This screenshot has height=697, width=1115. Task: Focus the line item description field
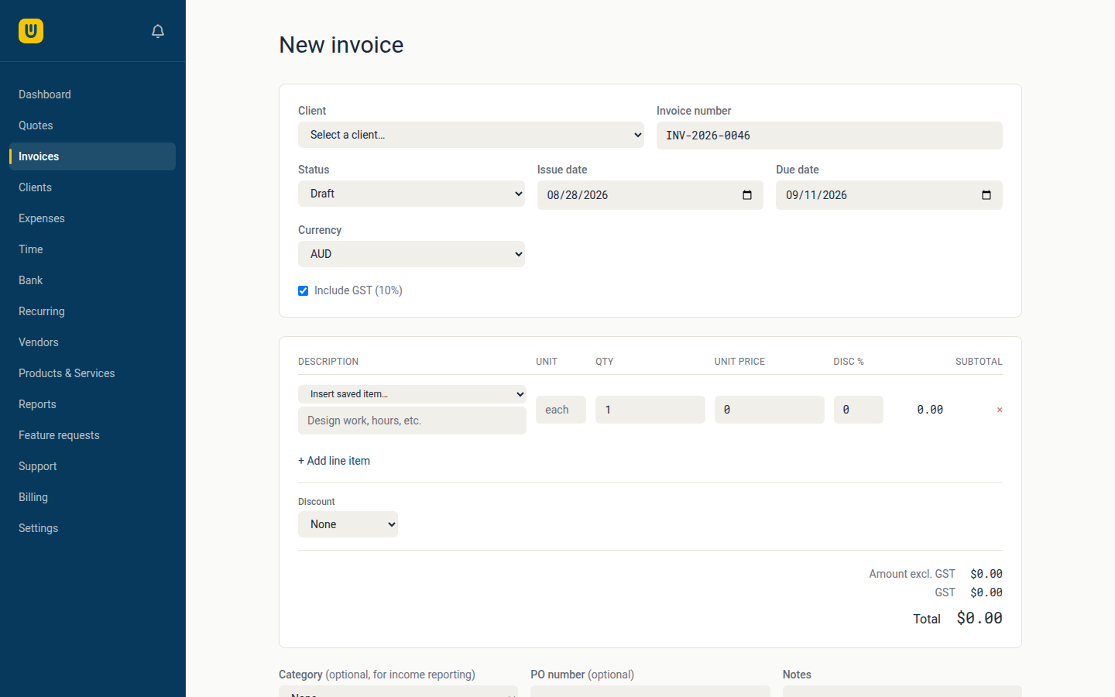pyautogui.click(x=412, y=421)
